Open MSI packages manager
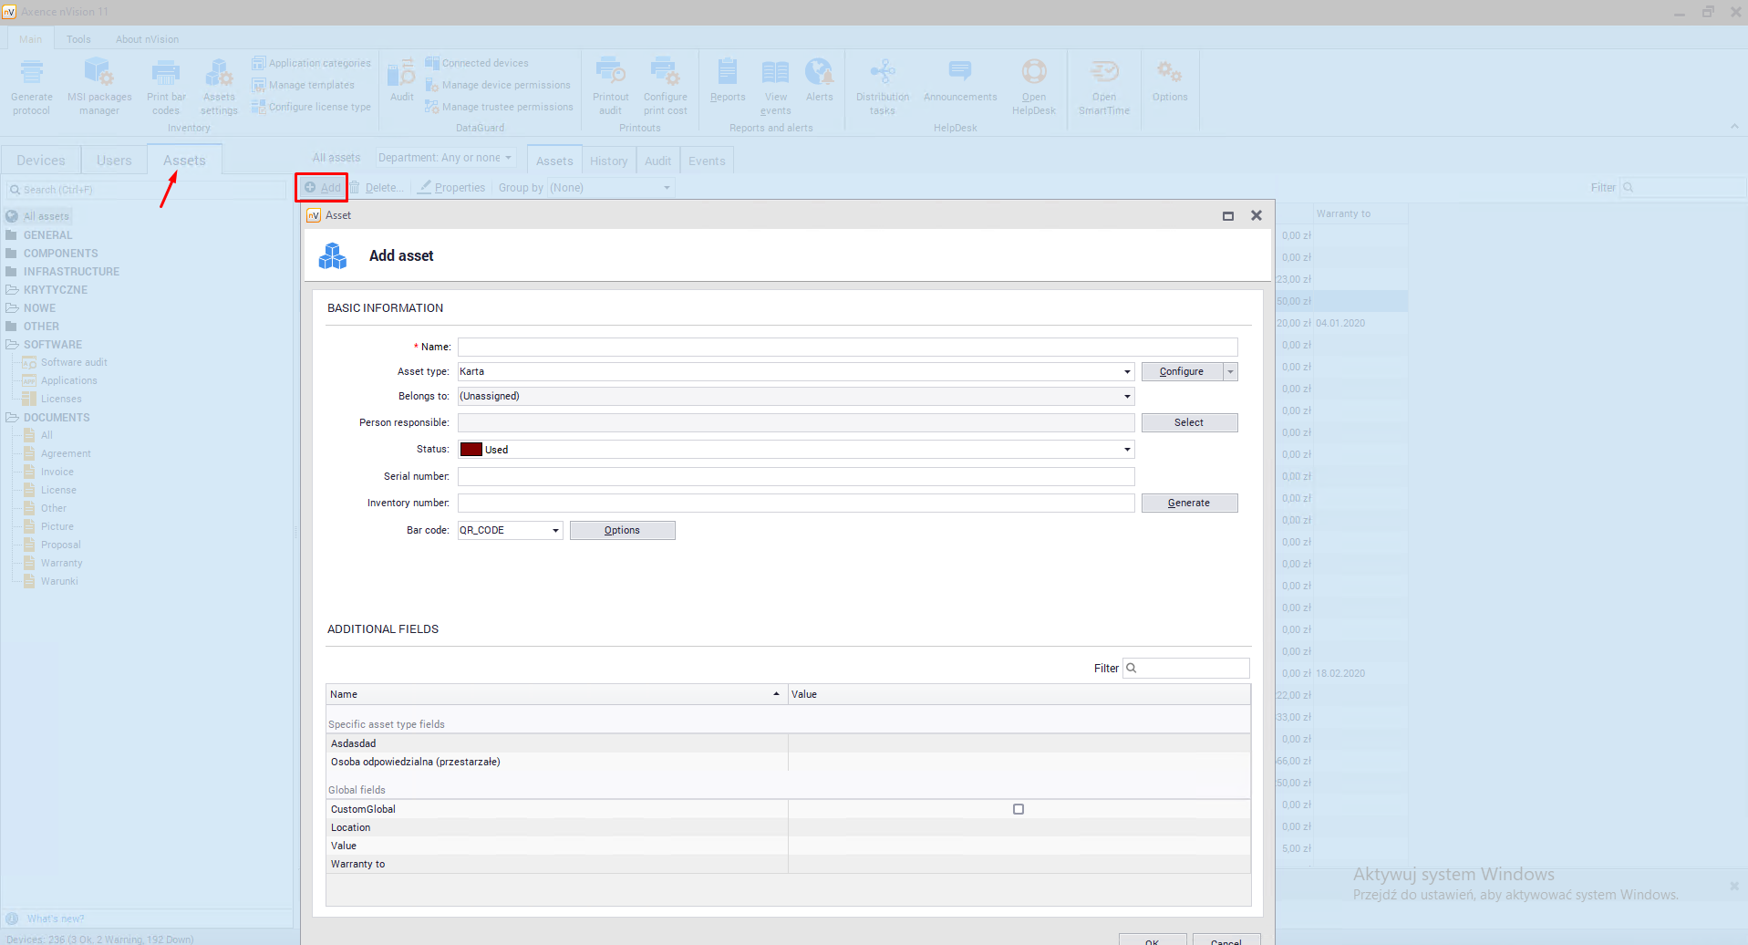Image resolution: width=1748 pixels, height=945 pixels. coord(98,73)
